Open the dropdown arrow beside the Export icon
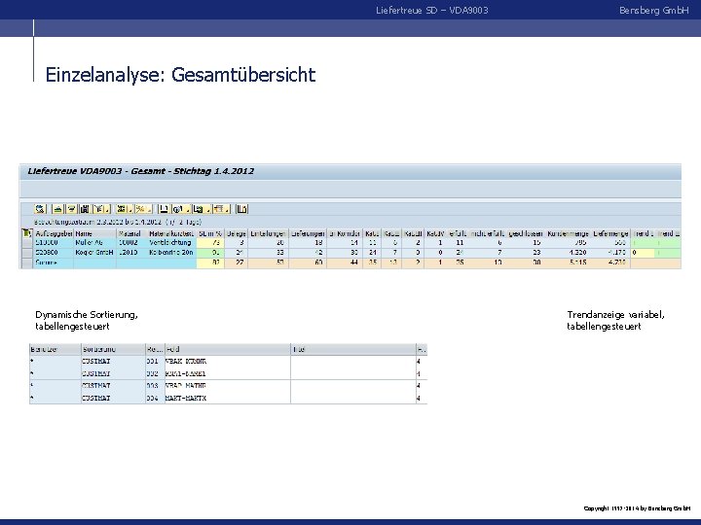 [208, 209]
